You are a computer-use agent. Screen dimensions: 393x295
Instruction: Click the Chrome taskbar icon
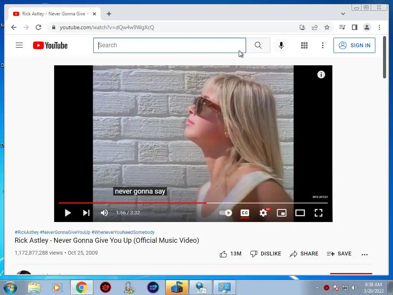(x=81, y=287)
